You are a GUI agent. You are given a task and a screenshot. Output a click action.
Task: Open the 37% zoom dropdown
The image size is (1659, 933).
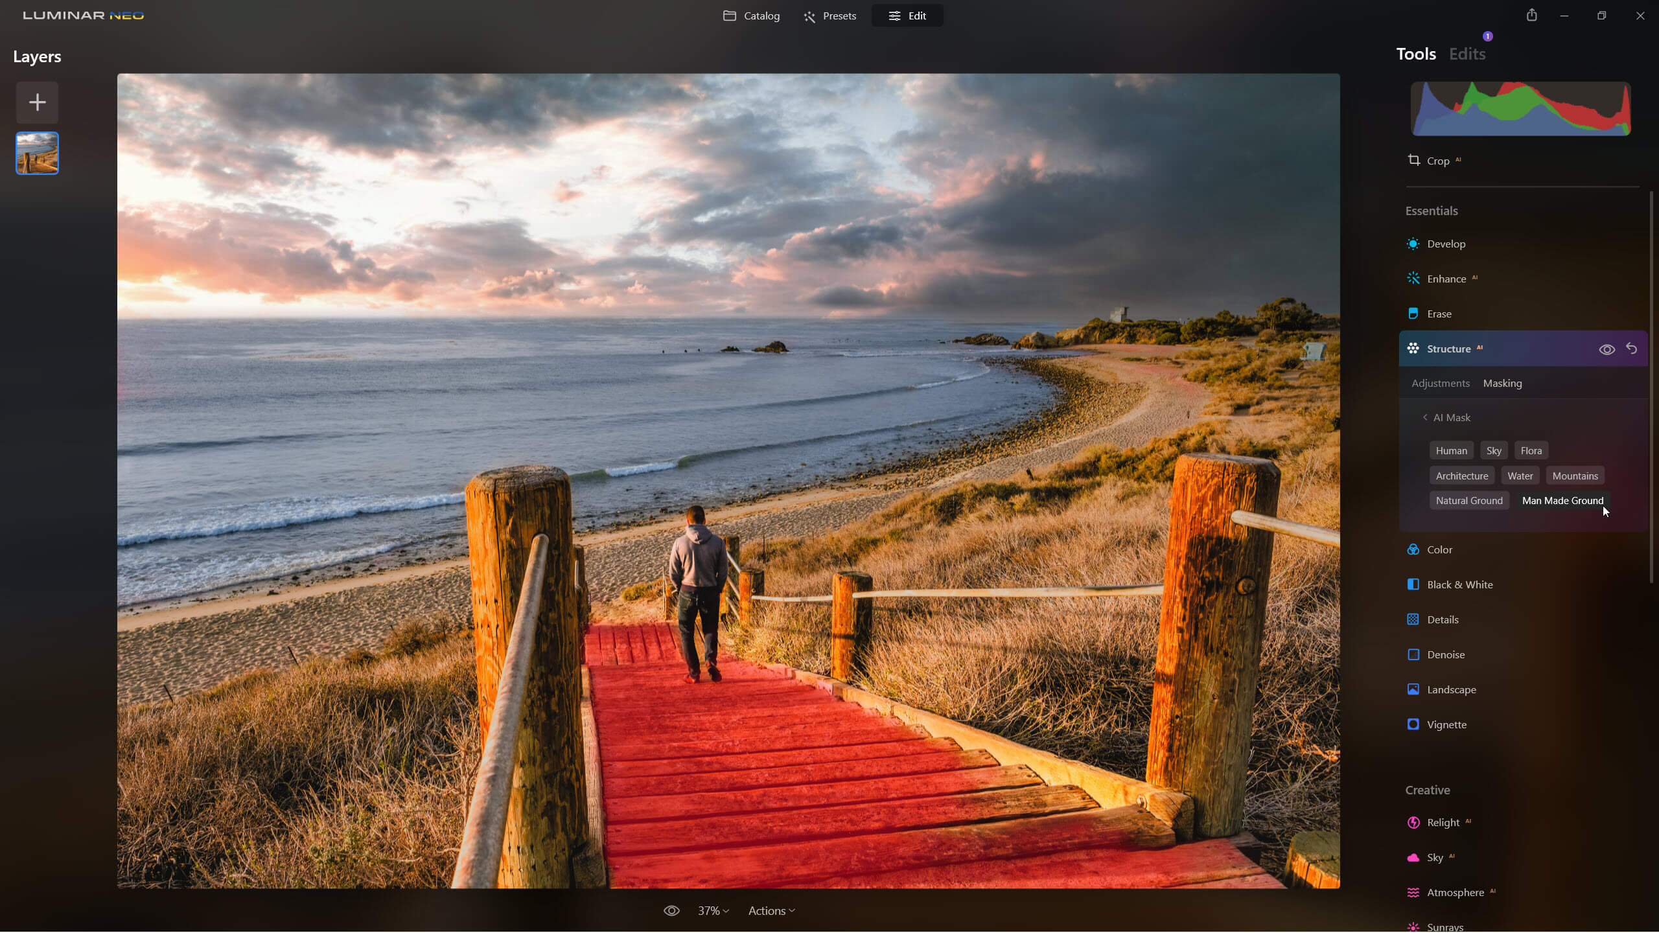[713, 911]
